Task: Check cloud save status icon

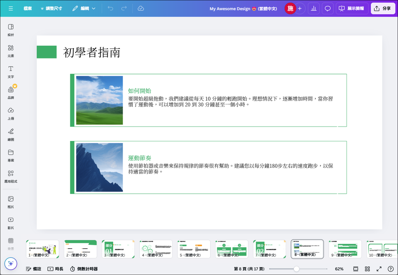Action: [x=141, y=9]
